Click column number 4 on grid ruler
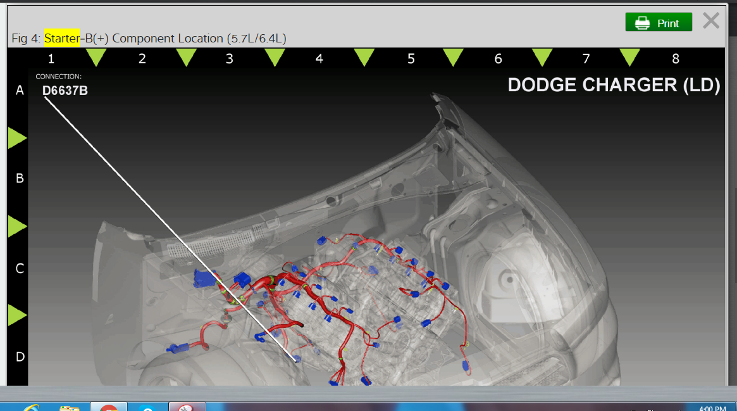 pos(319,59)
